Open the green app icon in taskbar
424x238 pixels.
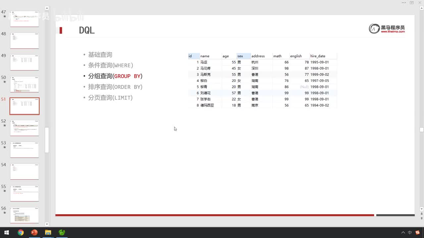[x=62, y=232]
